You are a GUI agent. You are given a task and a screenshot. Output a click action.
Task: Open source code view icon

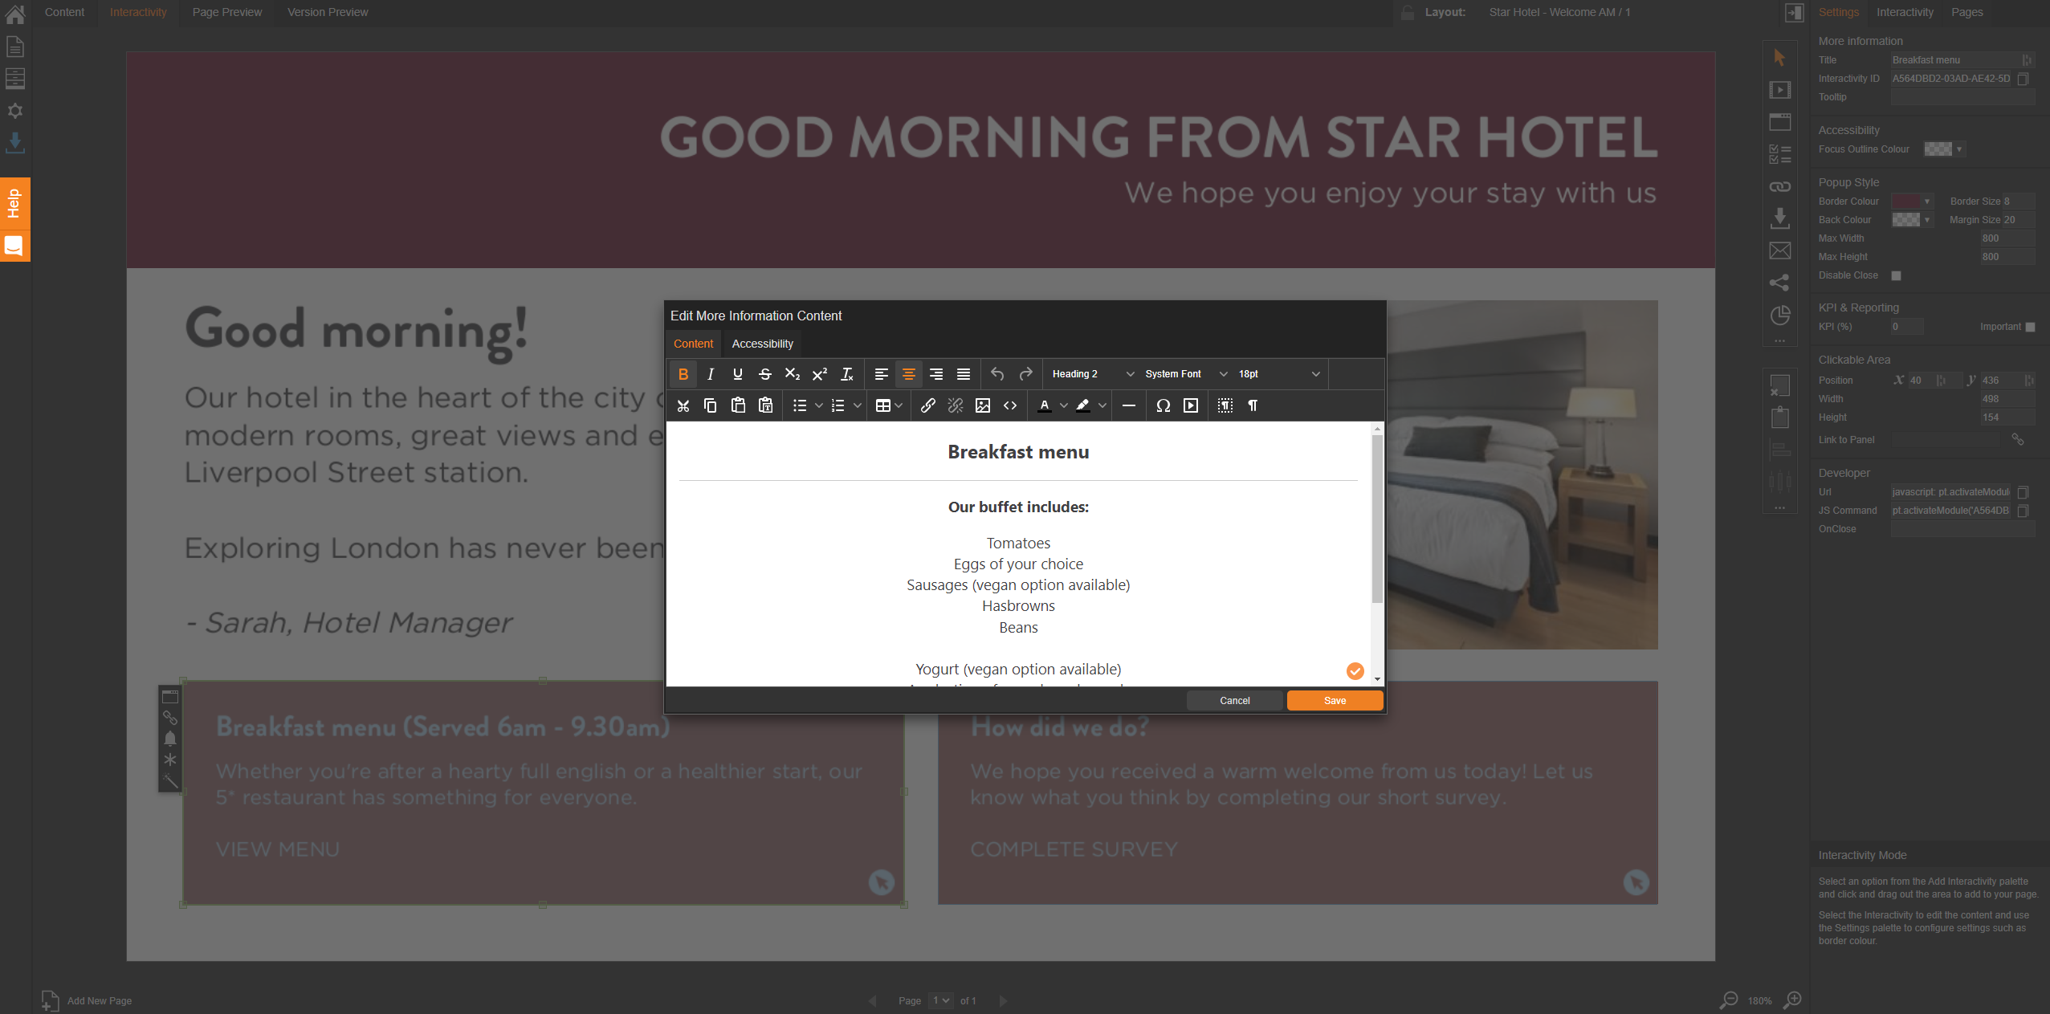[1010, 405]
